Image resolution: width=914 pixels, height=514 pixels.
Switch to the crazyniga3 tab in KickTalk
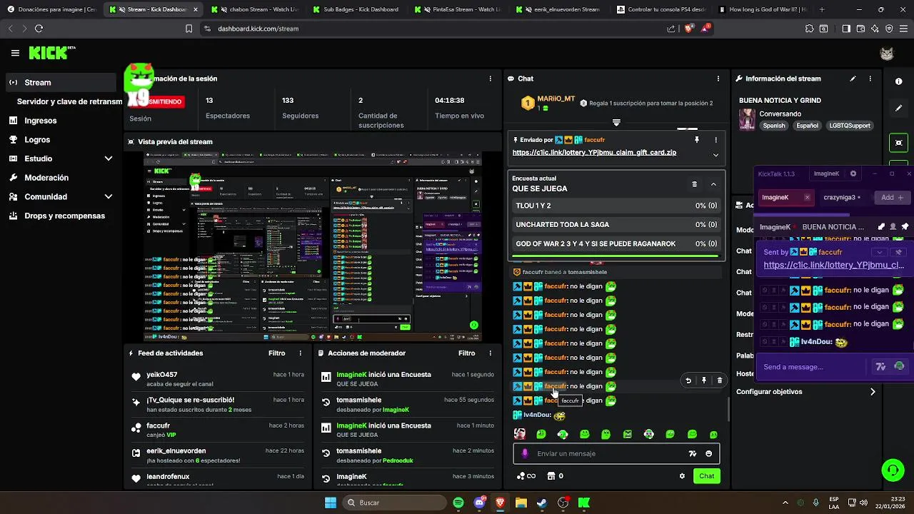pyautogui.click(x=842, y=198)
